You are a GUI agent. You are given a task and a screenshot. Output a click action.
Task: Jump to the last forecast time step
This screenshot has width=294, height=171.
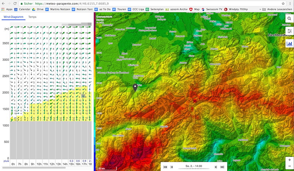222,167
